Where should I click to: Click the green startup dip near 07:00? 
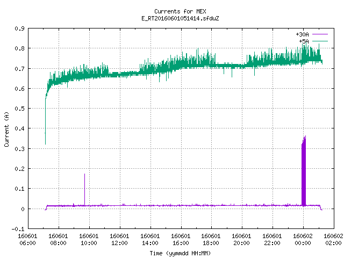tap(45, 121)
